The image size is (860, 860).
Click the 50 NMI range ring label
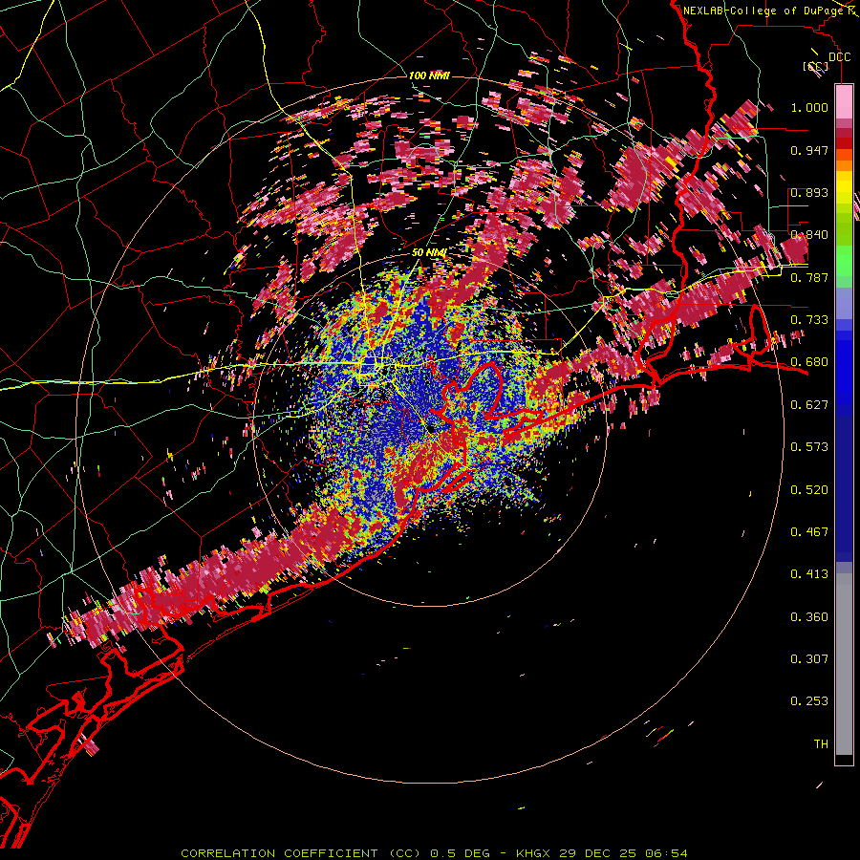(x=429, y=253)
